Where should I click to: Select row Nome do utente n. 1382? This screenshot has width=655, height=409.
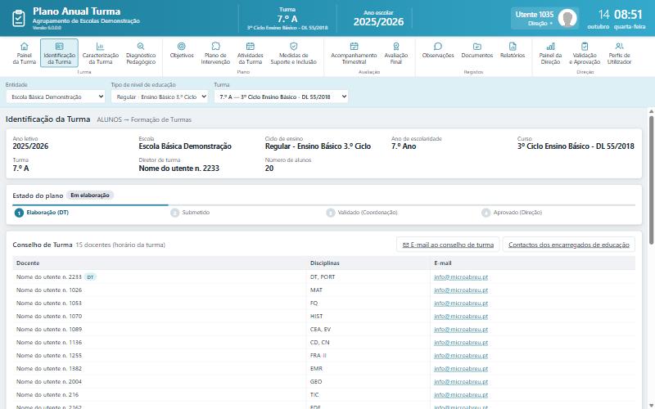(323, 369)
